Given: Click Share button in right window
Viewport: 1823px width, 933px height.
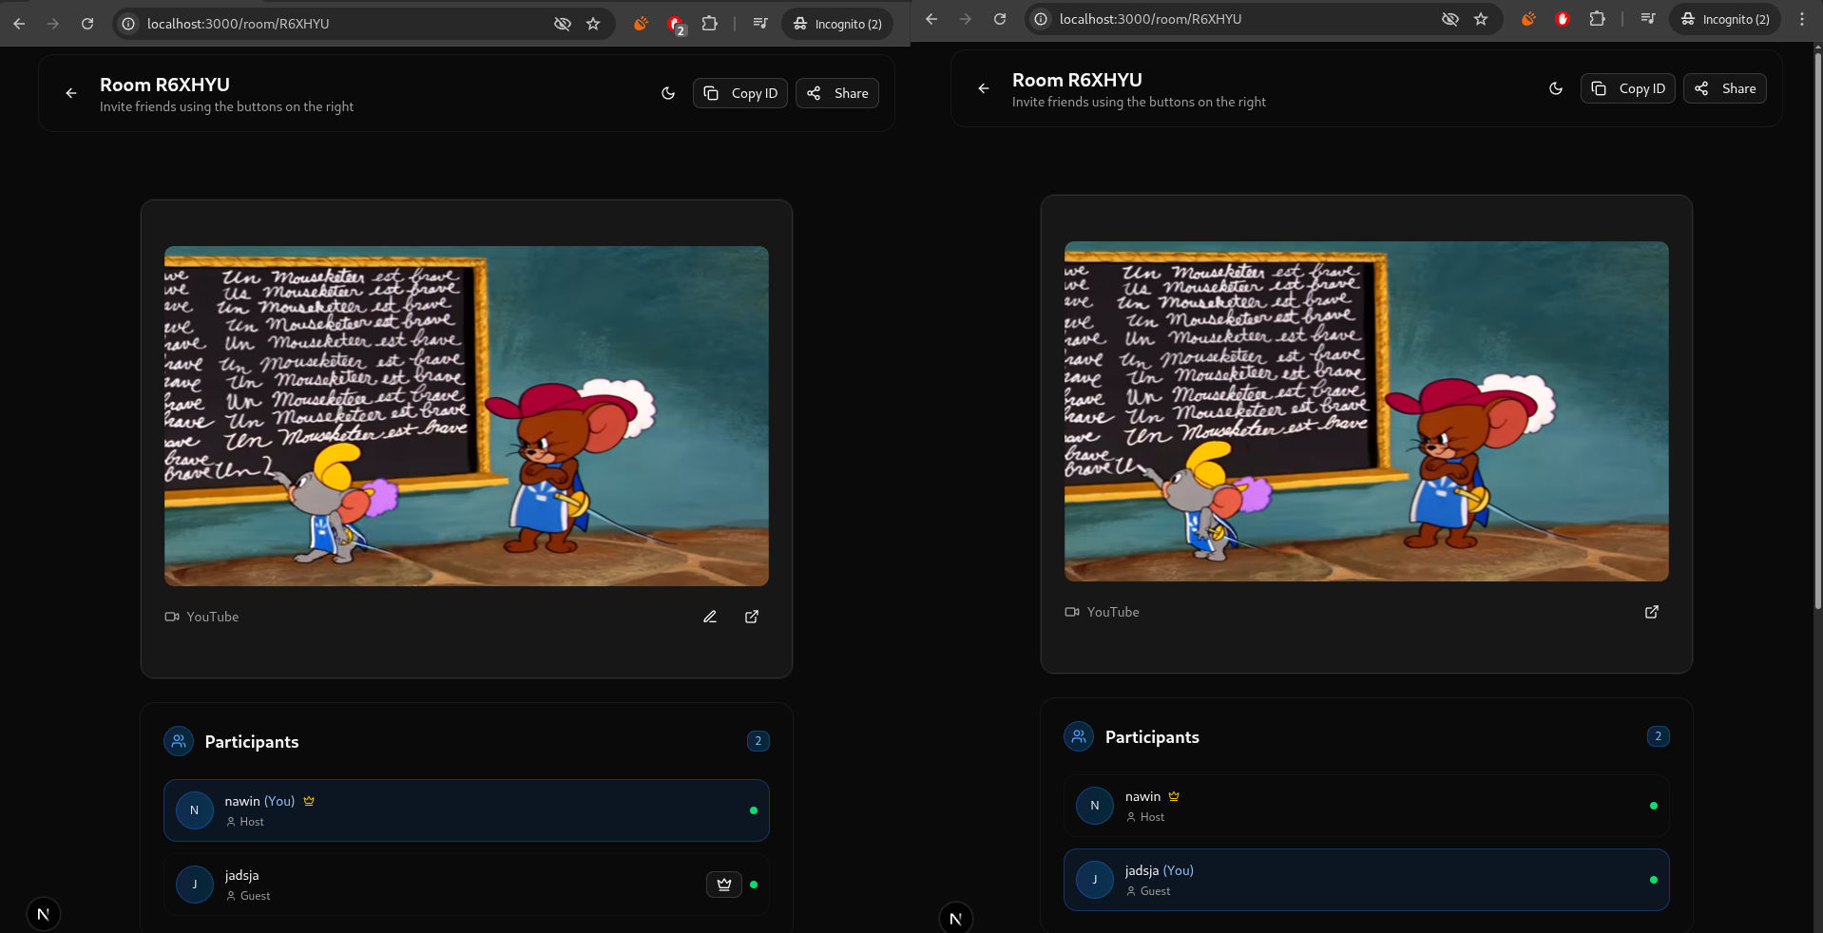Looking at the screenshot, I should tap(1724, 88).
